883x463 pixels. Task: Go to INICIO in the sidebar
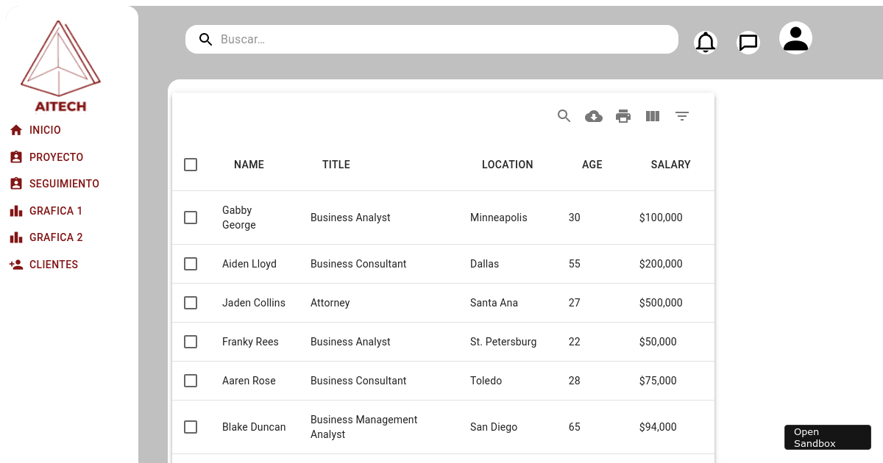pyautogui.click(x=45, y=130)
